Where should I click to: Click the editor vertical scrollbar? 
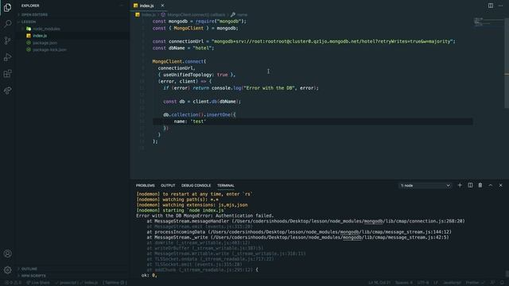(x=507, y=64)
